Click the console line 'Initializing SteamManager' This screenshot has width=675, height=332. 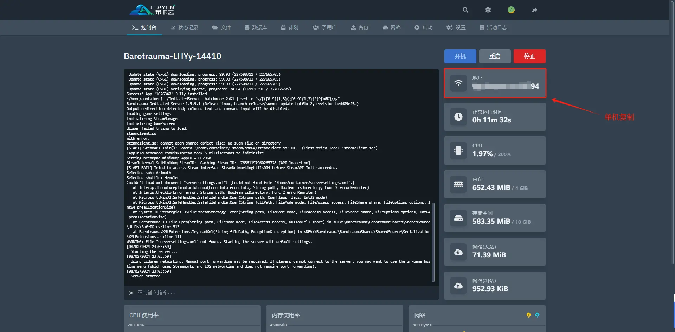point(153,119)
